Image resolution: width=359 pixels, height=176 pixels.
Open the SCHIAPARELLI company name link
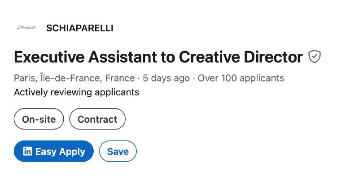point(80,28)
